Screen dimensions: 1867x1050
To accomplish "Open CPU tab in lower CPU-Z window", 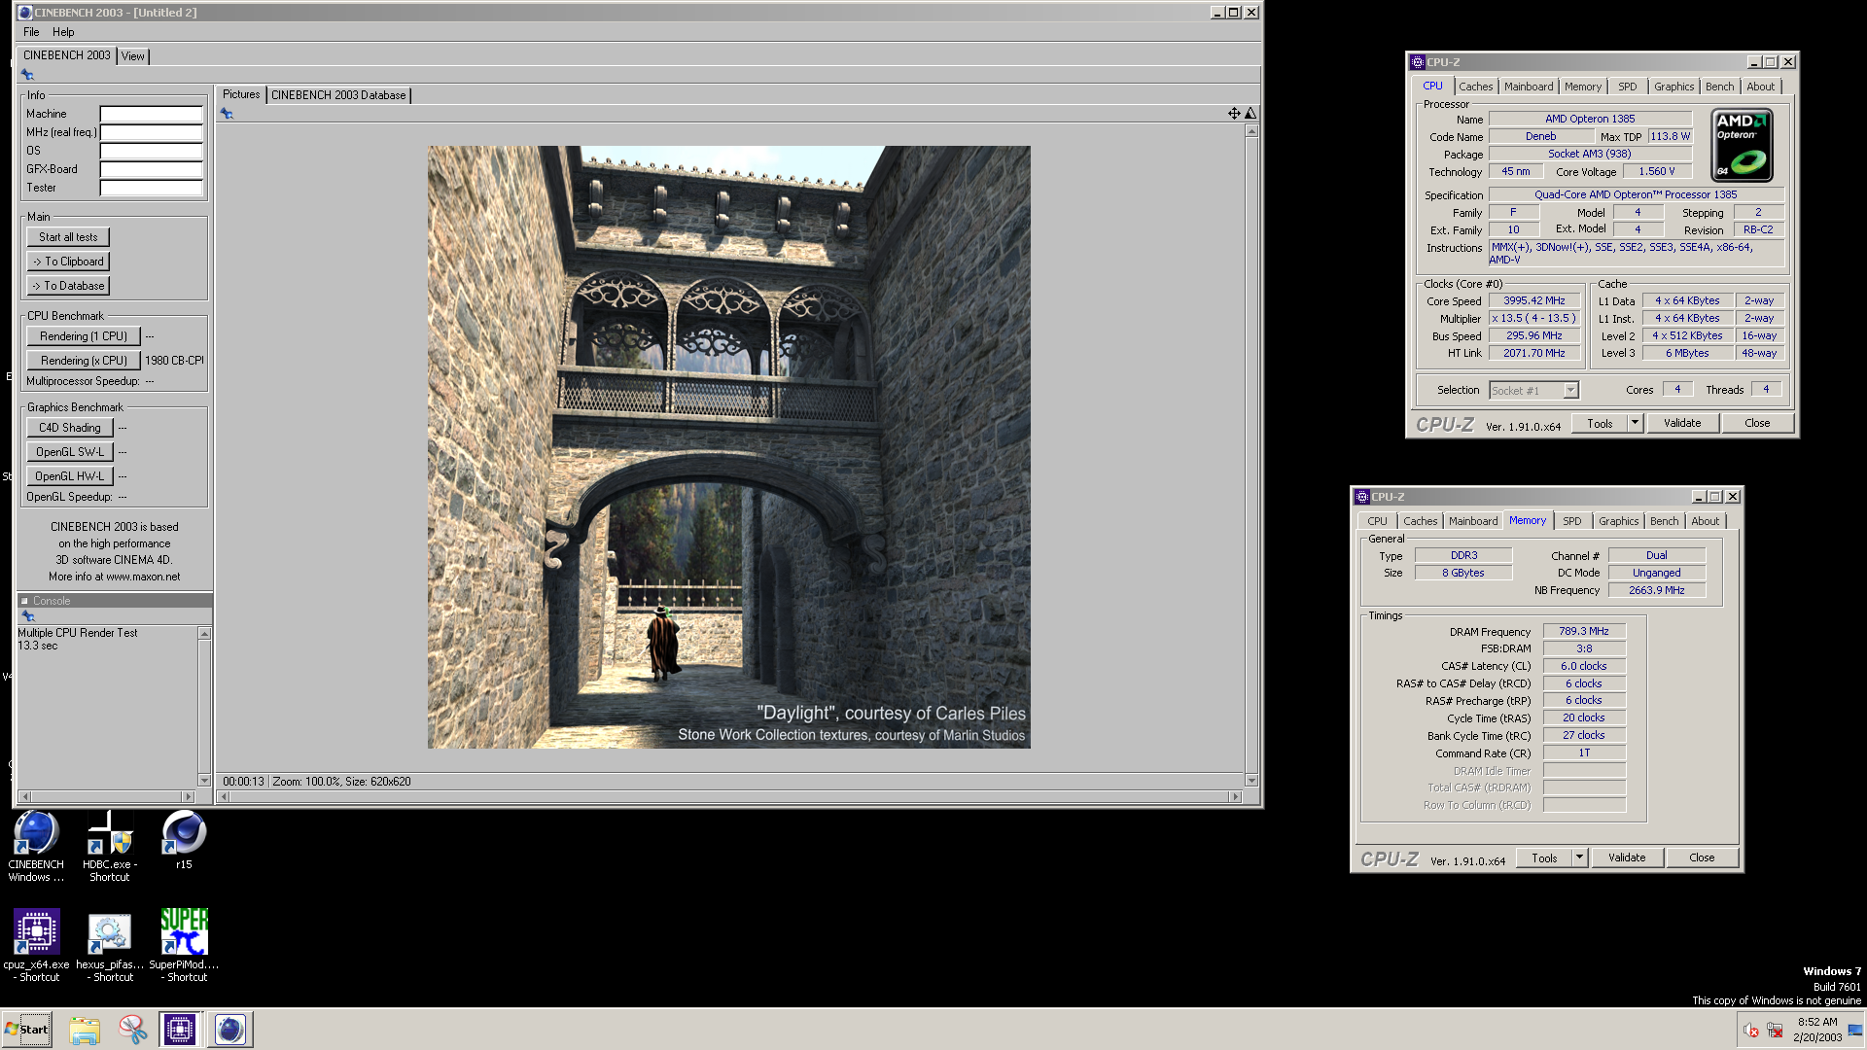I will (1377, 521).
